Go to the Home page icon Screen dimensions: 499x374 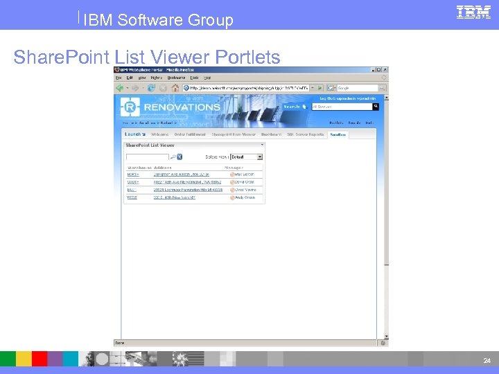[175, 88]
